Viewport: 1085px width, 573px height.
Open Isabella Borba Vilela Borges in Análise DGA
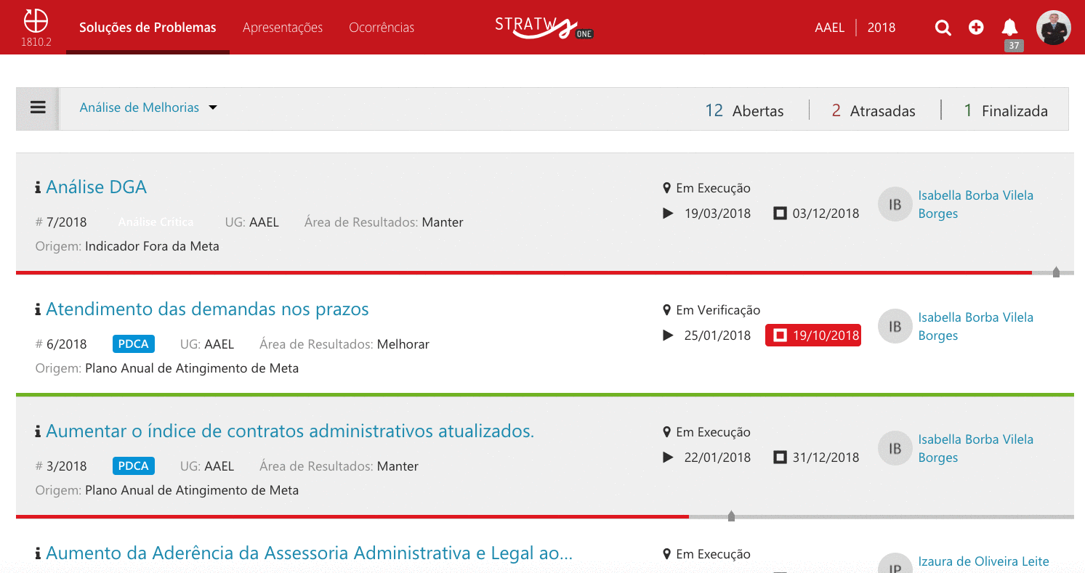975,204
